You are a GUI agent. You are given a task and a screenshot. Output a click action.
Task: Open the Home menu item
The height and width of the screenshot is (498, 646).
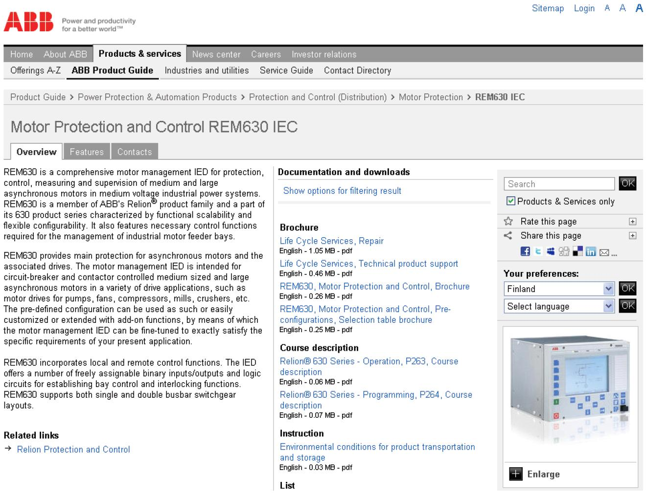pyautogui.click(x=22, y=54)
